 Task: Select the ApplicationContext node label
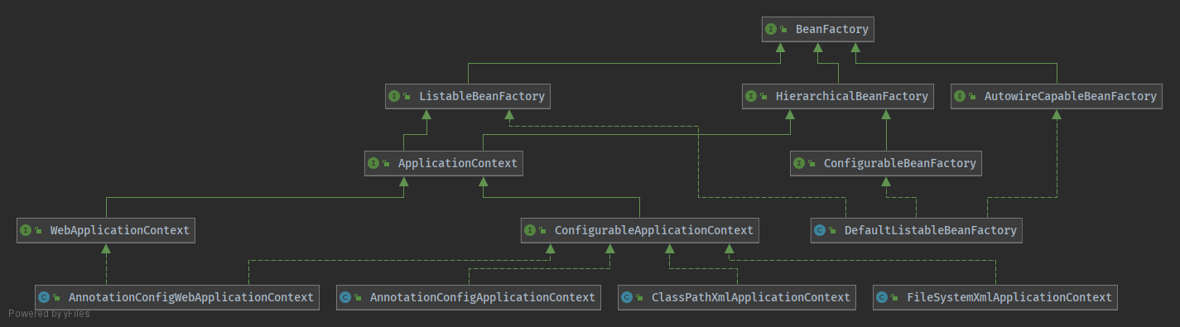pos(457,163)
